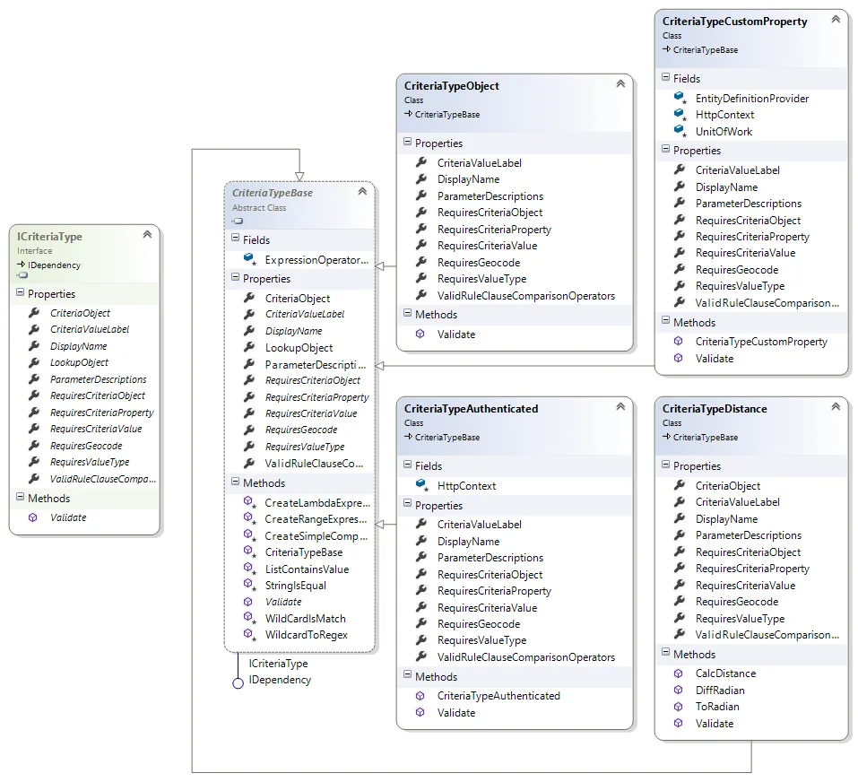Collapse Methods section in CriteriaTypeObject
Image resolution: width=858 pixels, height=782 pixels.
[407, 313]
